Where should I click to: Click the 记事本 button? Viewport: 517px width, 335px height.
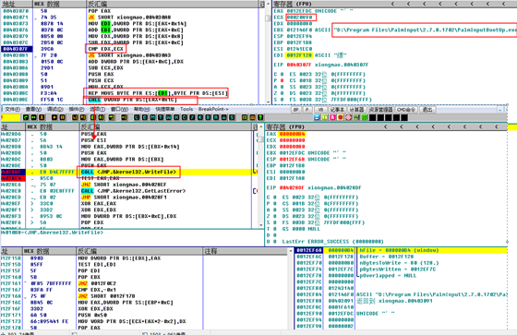[x=337, y=110]
